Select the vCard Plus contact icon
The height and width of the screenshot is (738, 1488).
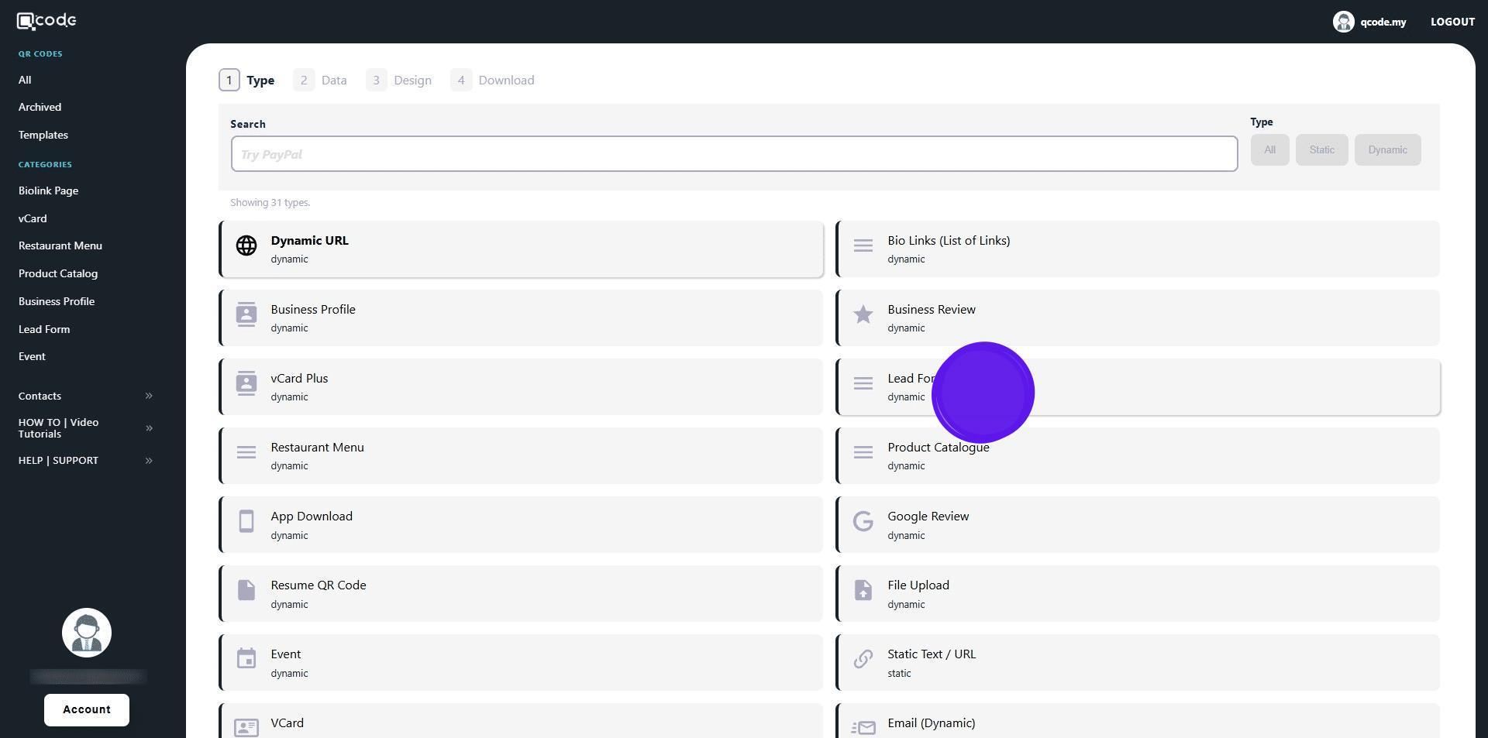[x=246, y=383]
